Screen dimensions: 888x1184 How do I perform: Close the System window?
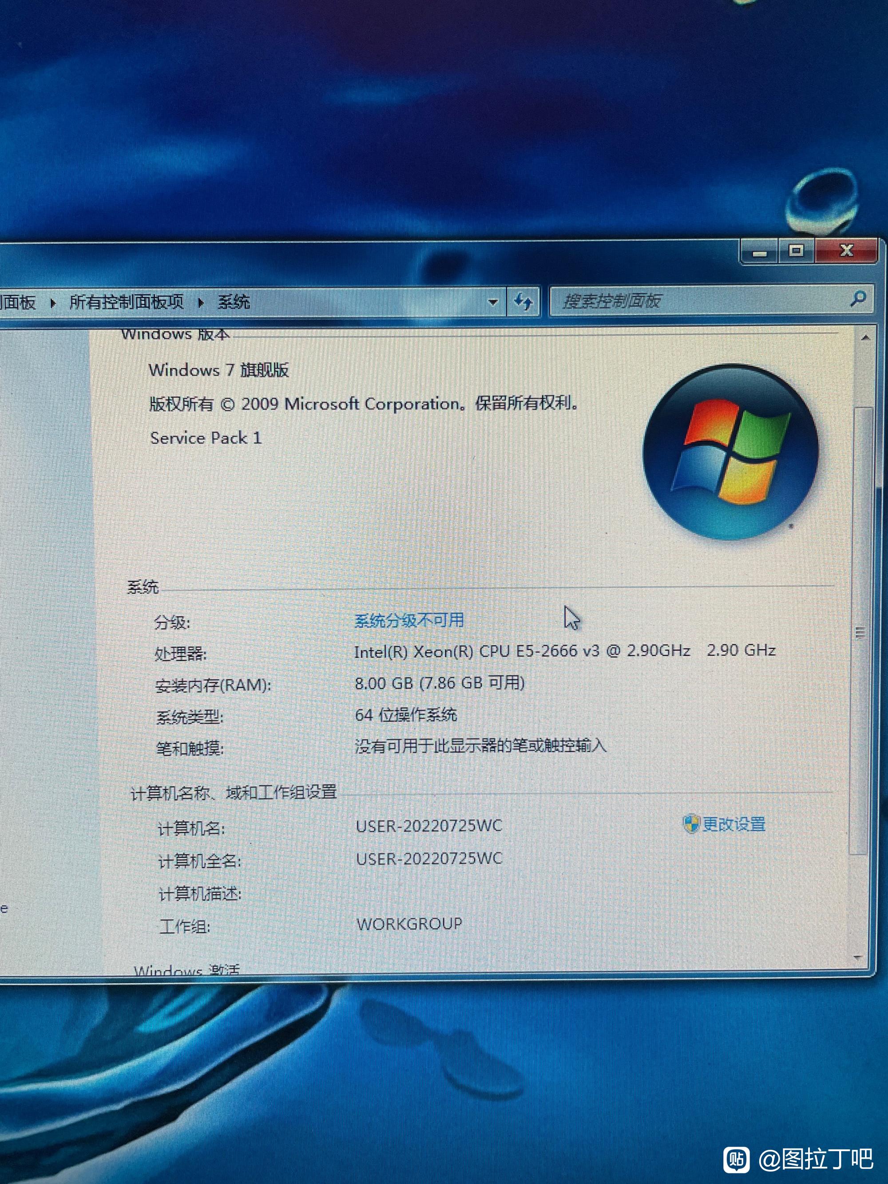pyautogui.click(x=846, y=250)
